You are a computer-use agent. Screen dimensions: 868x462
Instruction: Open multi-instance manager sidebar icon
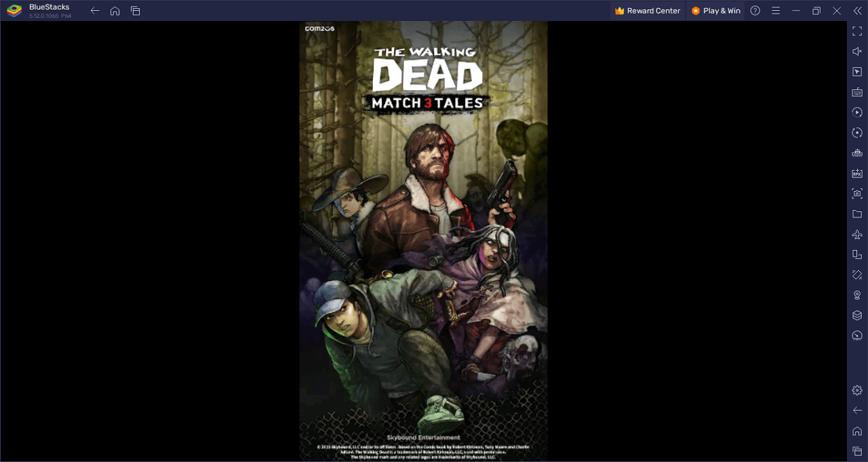point(857,255)
